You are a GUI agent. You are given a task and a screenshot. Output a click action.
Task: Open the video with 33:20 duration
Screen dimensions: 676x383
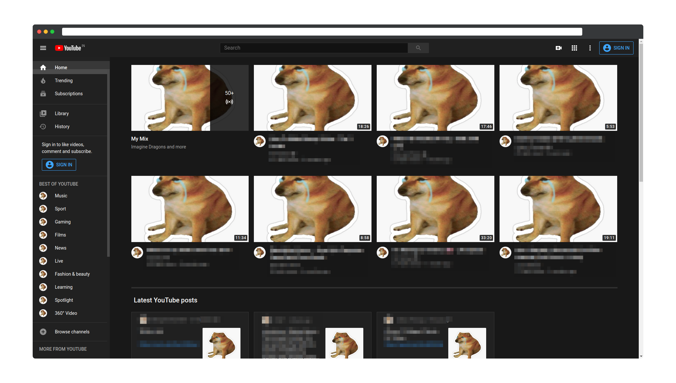[435, 209]
